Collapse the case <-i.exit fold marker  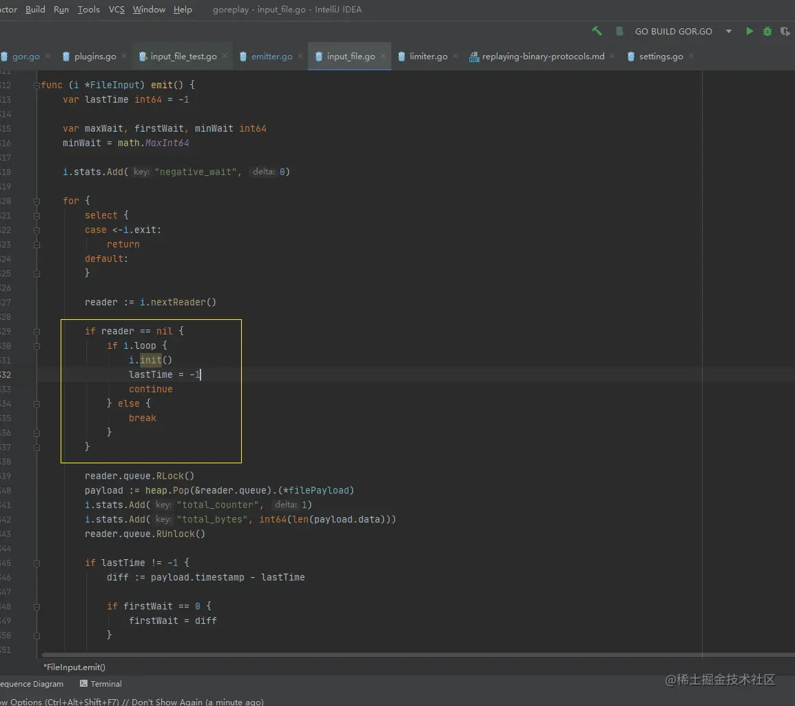coord(37,230)
